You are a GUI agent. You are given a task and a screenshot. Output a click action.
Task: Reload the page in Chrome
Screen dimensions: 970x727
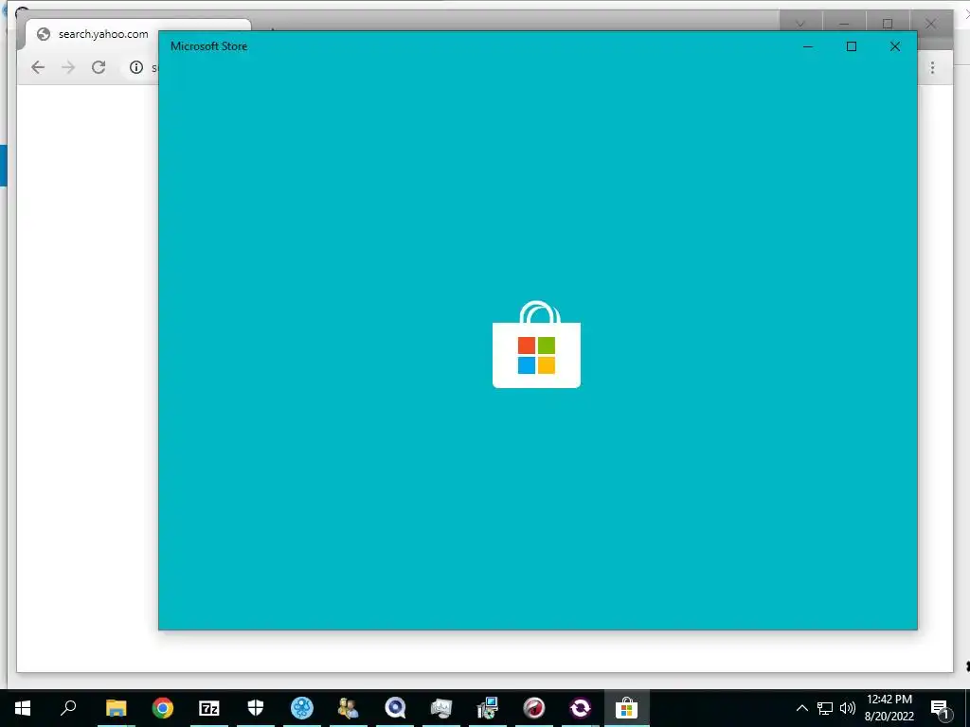tap(99, 67)
